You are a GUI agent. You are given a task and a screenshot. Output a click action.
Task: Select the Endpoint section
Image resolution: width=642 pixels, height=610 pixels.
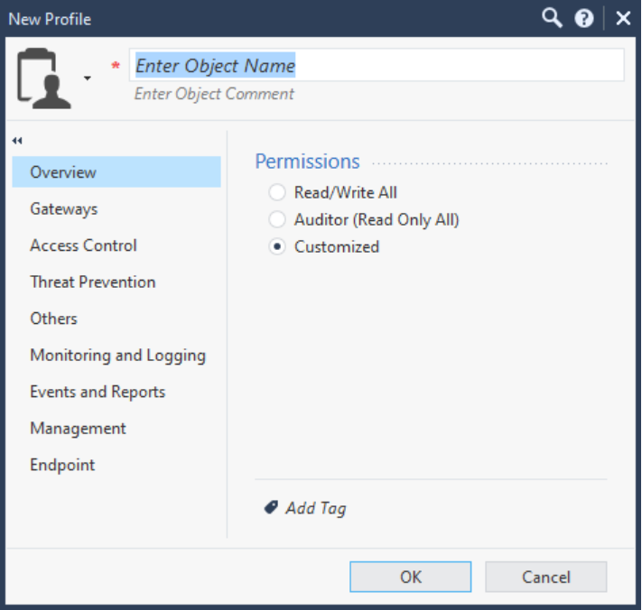coord(62,465)
